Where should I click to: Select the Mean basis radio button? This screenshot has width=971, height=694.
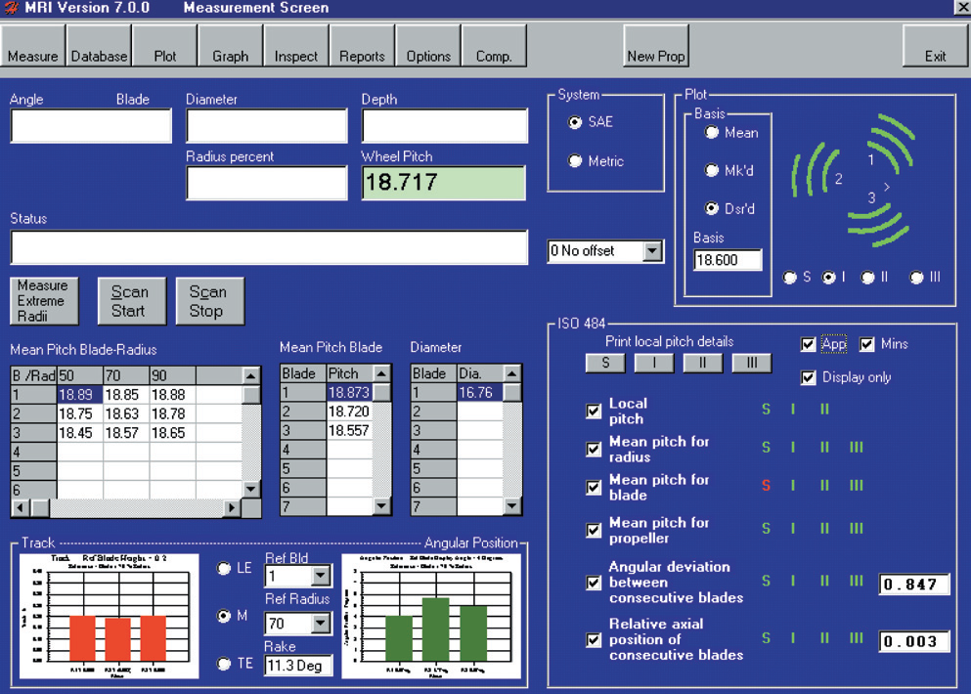[712, 133]
